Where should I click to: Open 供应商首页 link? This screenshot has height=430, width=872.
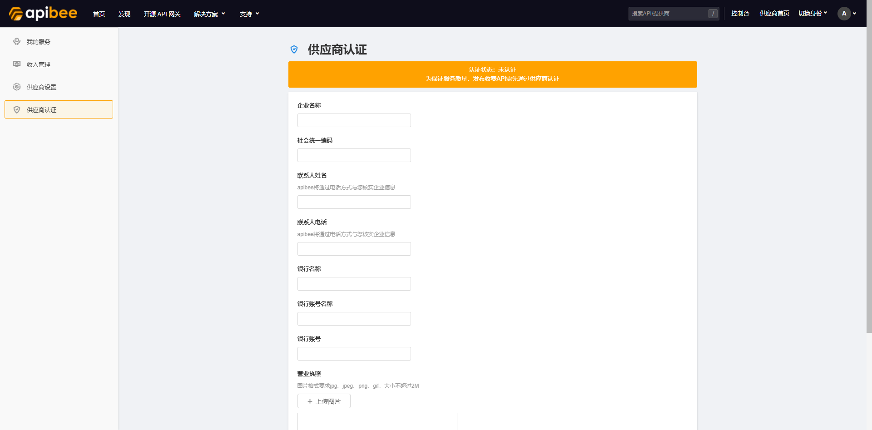[774, 13]
